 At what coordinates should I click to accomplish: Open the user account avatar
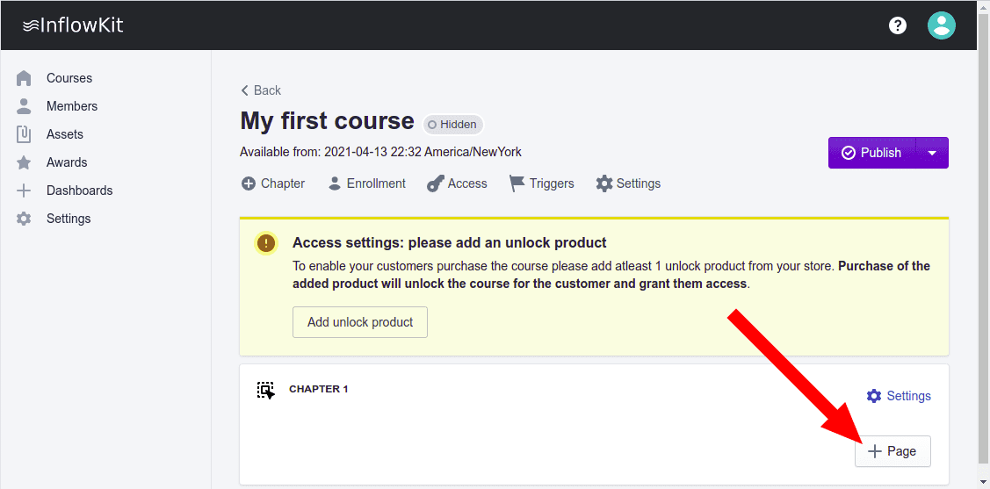click(941, 25)
